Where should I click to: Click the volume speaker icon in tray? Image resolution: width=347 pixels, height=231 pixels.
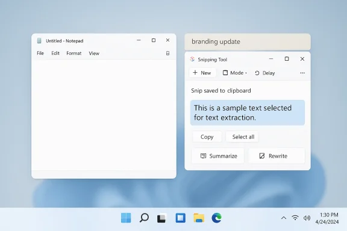point(307,218)
